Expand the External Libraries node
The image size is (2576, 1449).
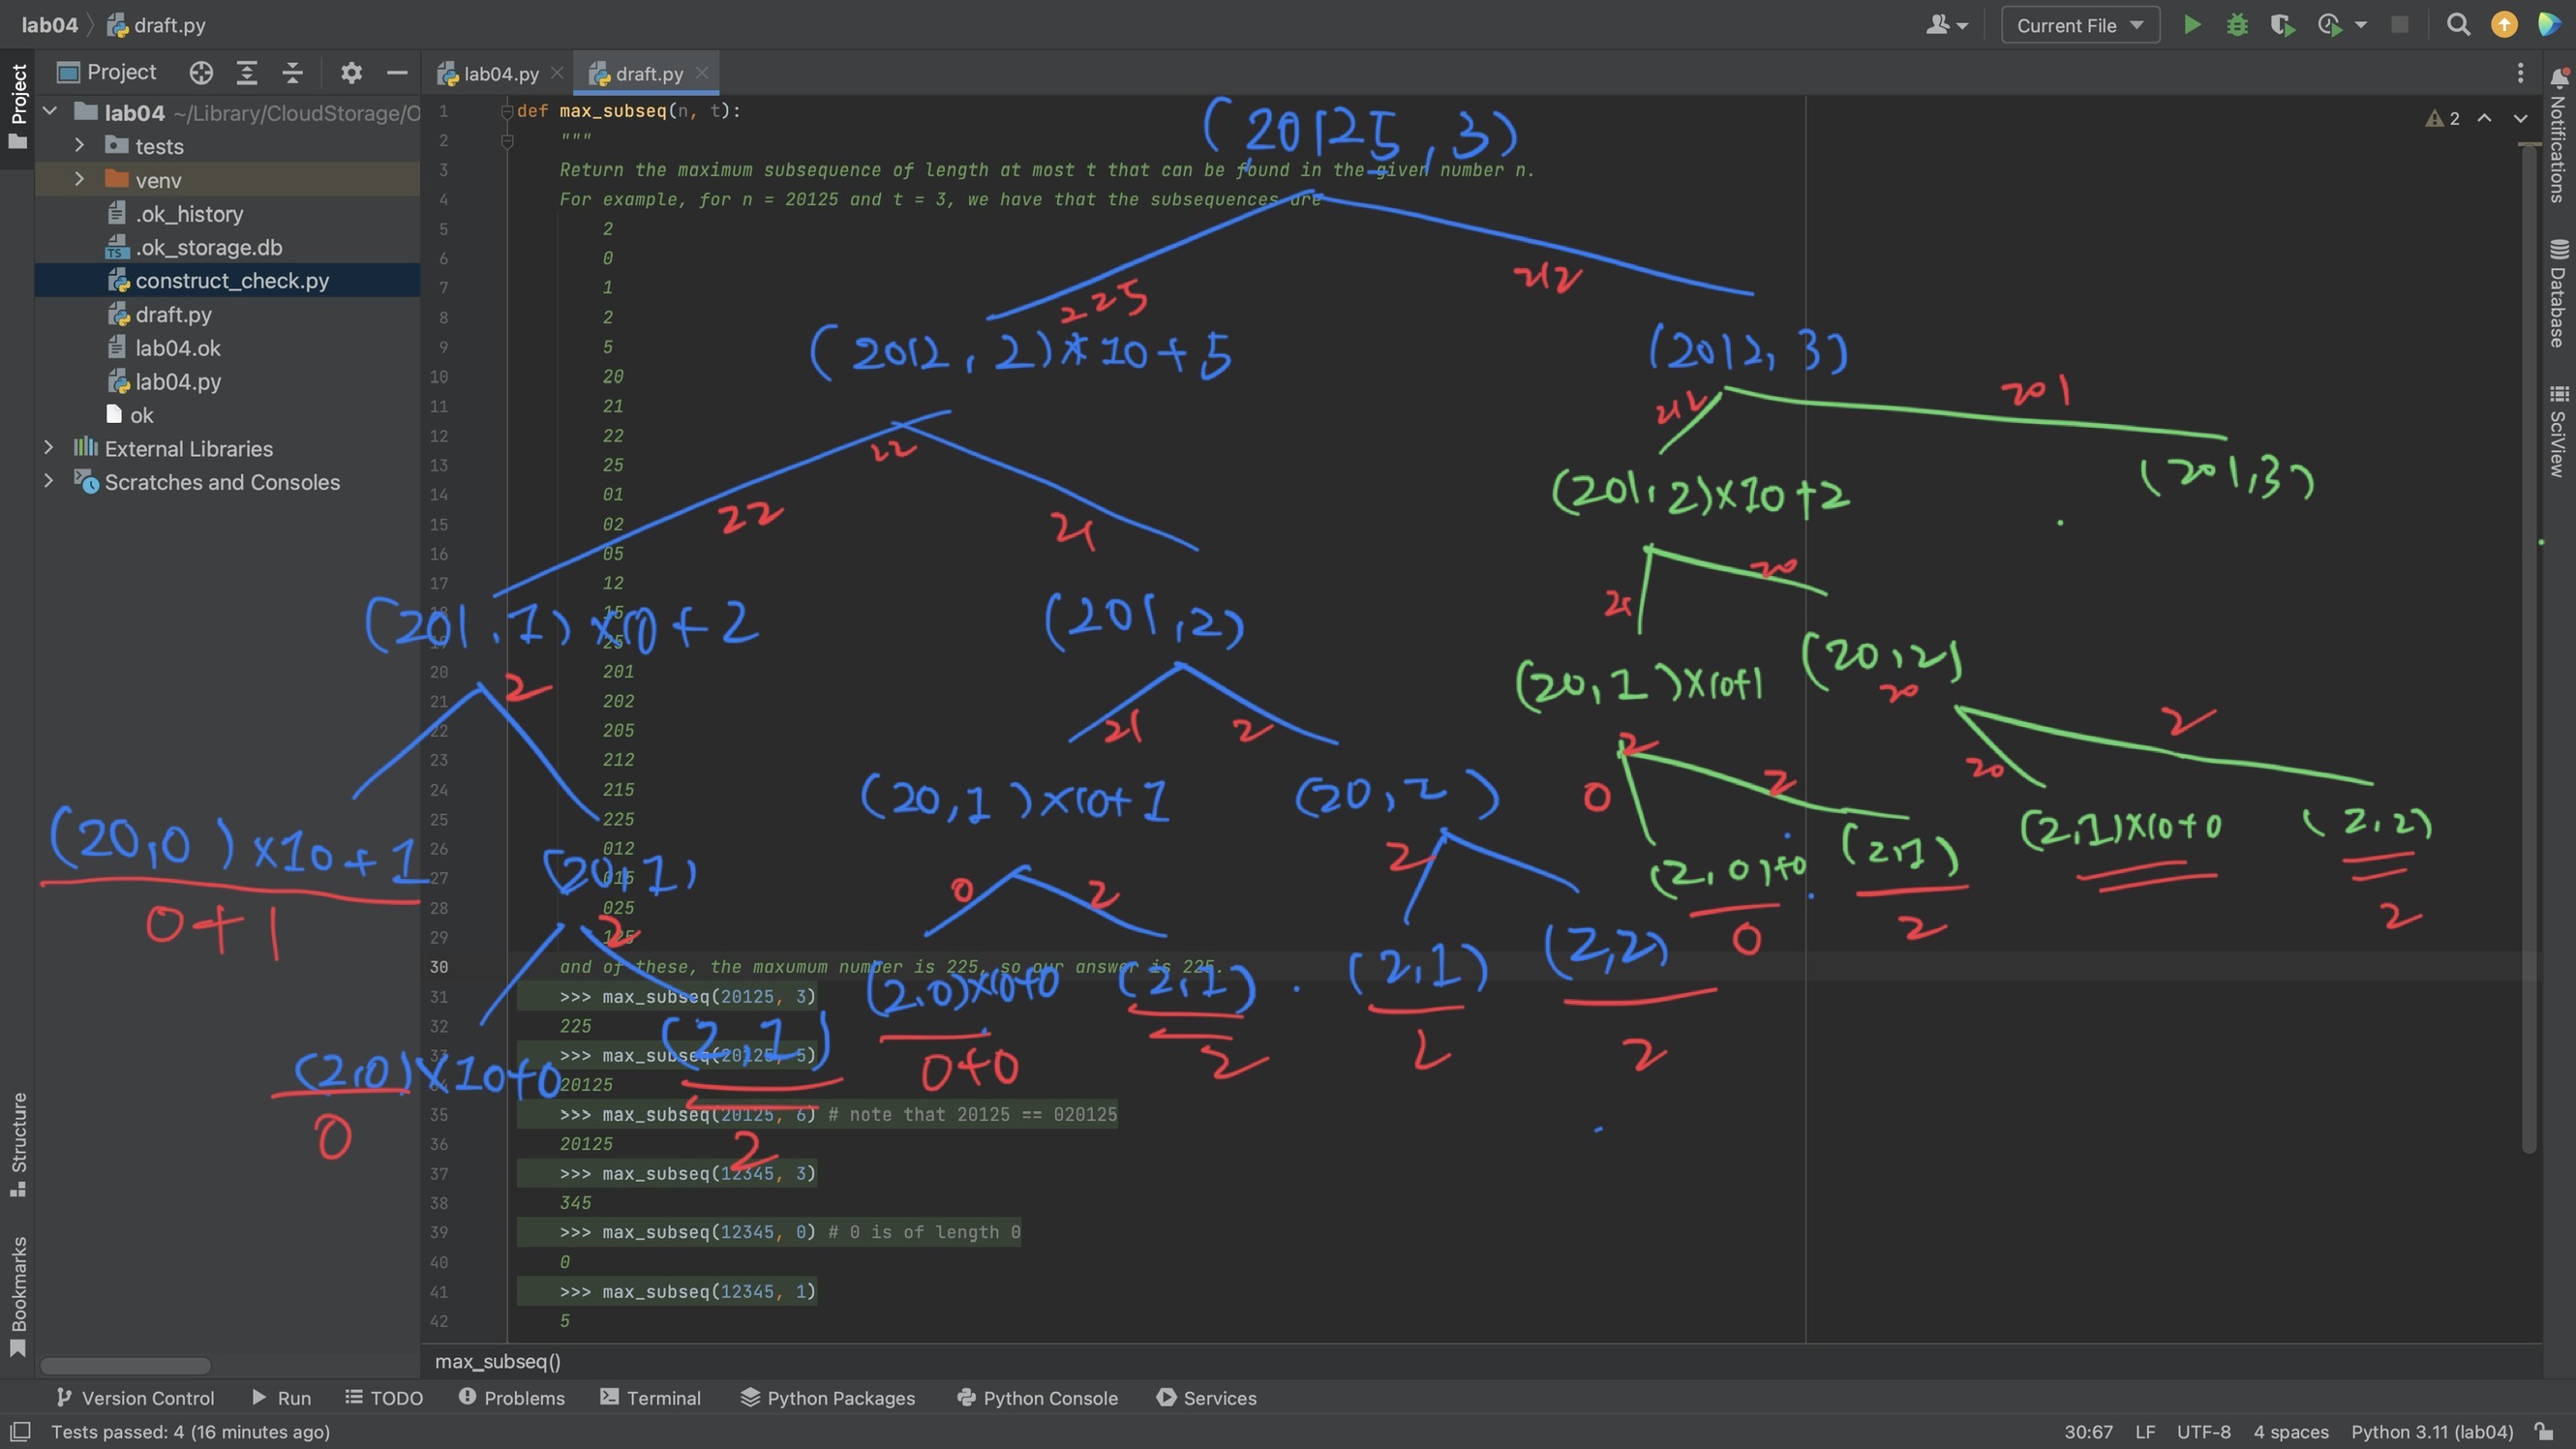[48, 448]
